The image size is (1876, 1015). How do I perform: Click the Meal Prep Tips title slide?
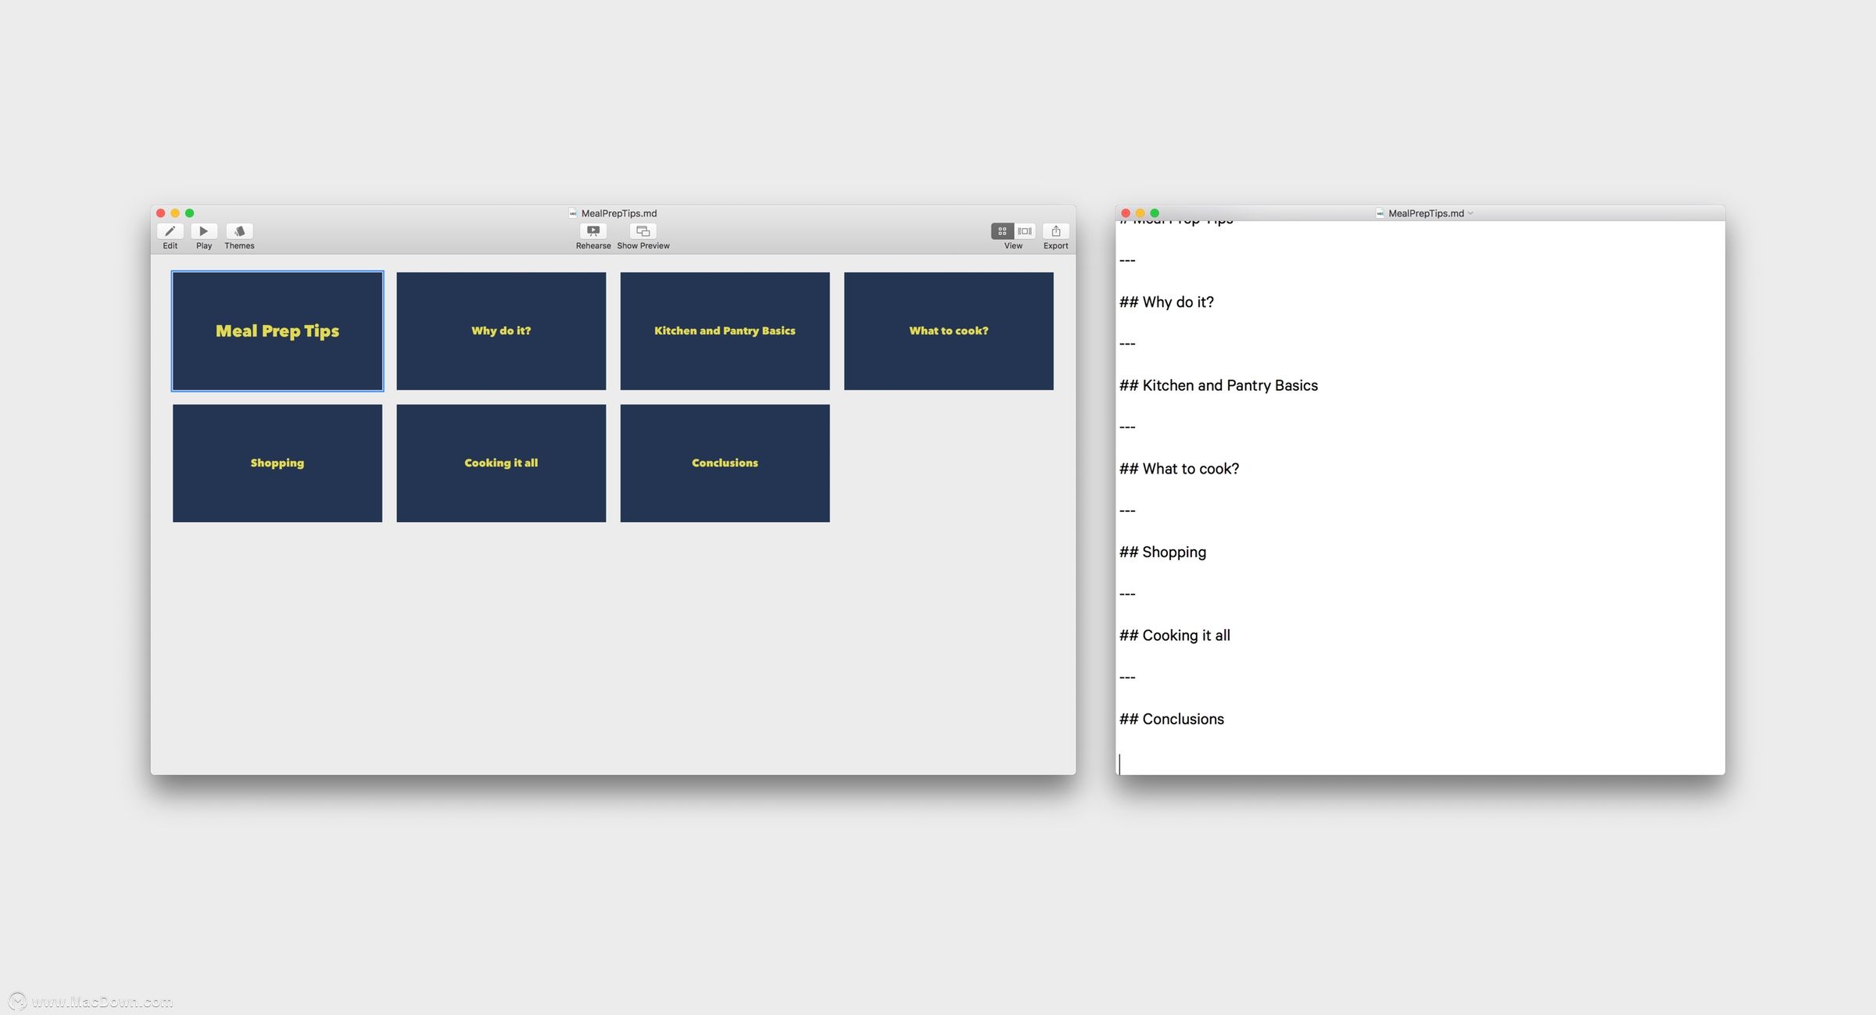277,330
